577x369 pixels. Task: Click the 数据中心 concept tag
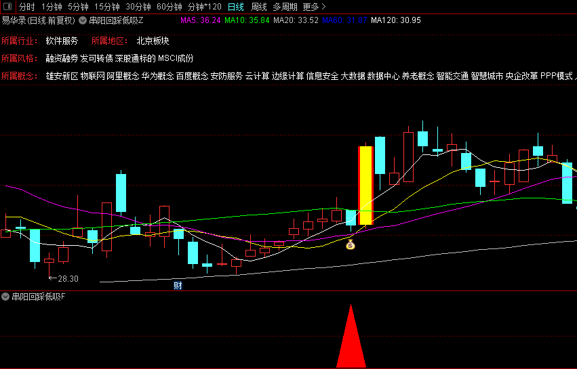click(x=384, y=76)
